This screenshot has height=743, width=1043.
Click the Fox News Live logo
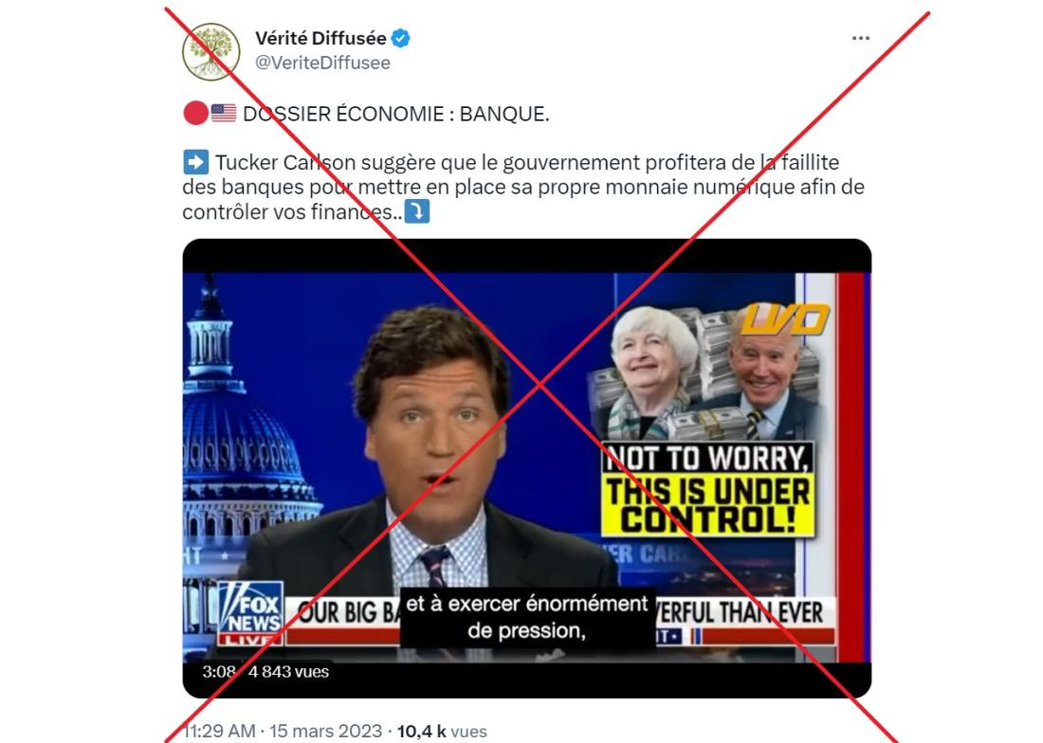click(x=250, y=613)
